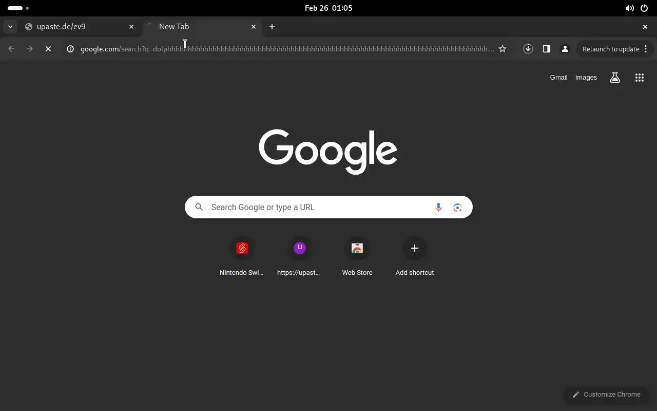The width and height of the screenshot is (657, 411).
Task: Switch to the upaste.de/ev9 tab
Action: [x=80, y=27]
